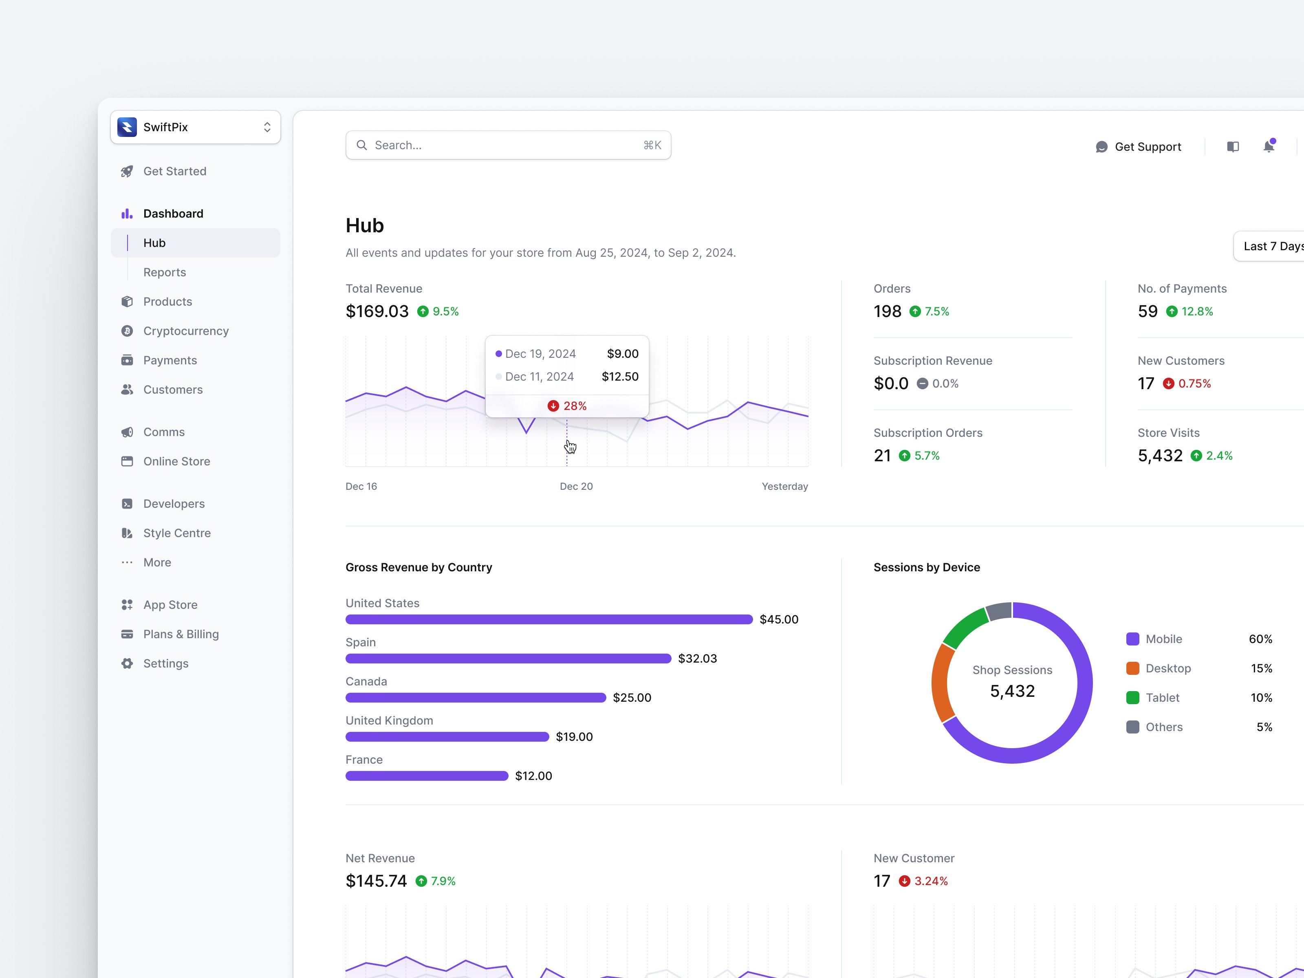Expand the More menu in the sidebar
The width and height of the screenshot is (1304, 978).
click(x=157, y=562)
